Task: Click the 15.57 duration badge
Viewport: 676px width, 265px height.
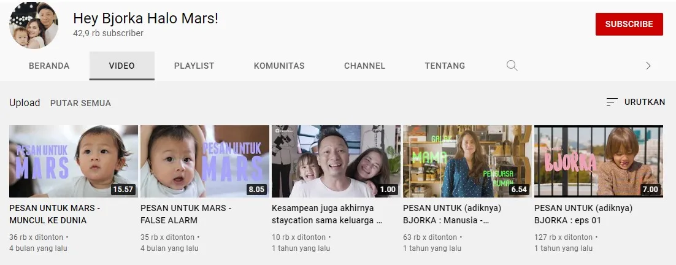Action: click(123, 189)
